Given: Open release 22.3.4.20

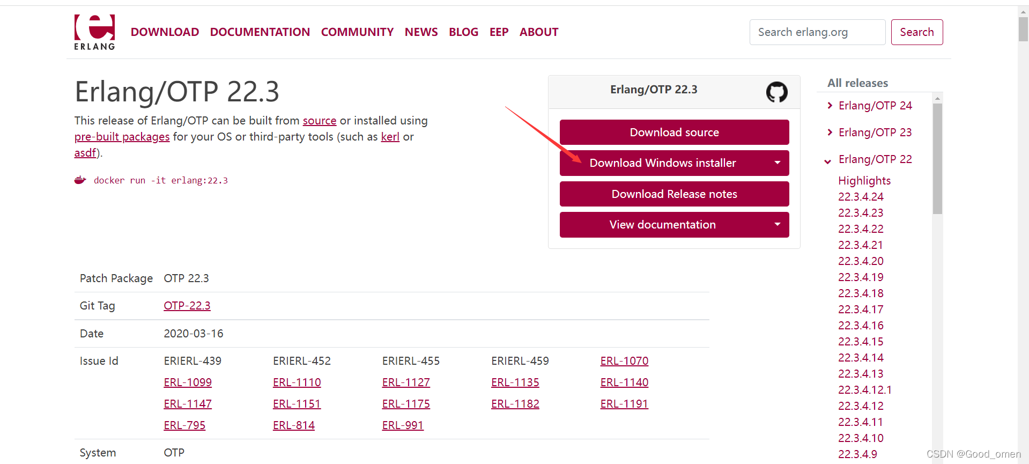Looking at the screenshot, I should [861, 261].
